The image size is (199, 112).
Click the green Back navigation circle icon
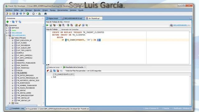28,14
